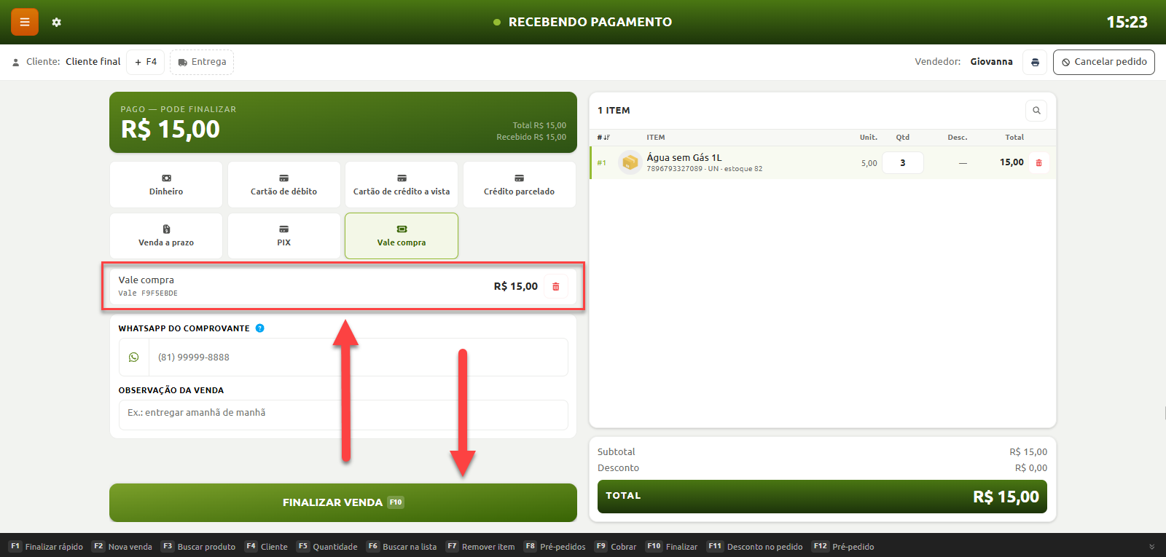Select Vale compra payment method

[402, 236]
